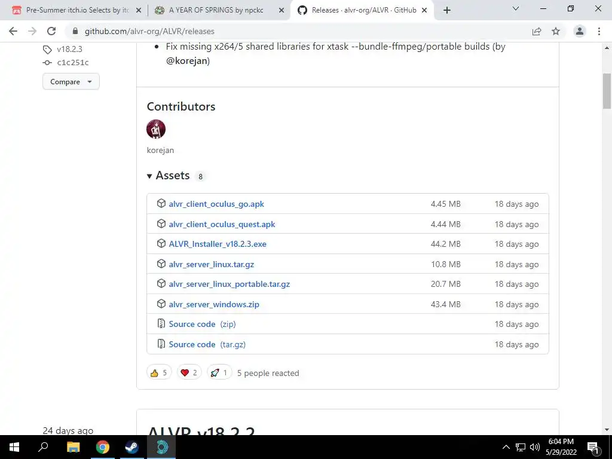Open commit c1c251c link

pyautogui.click(x=73, y=62)
